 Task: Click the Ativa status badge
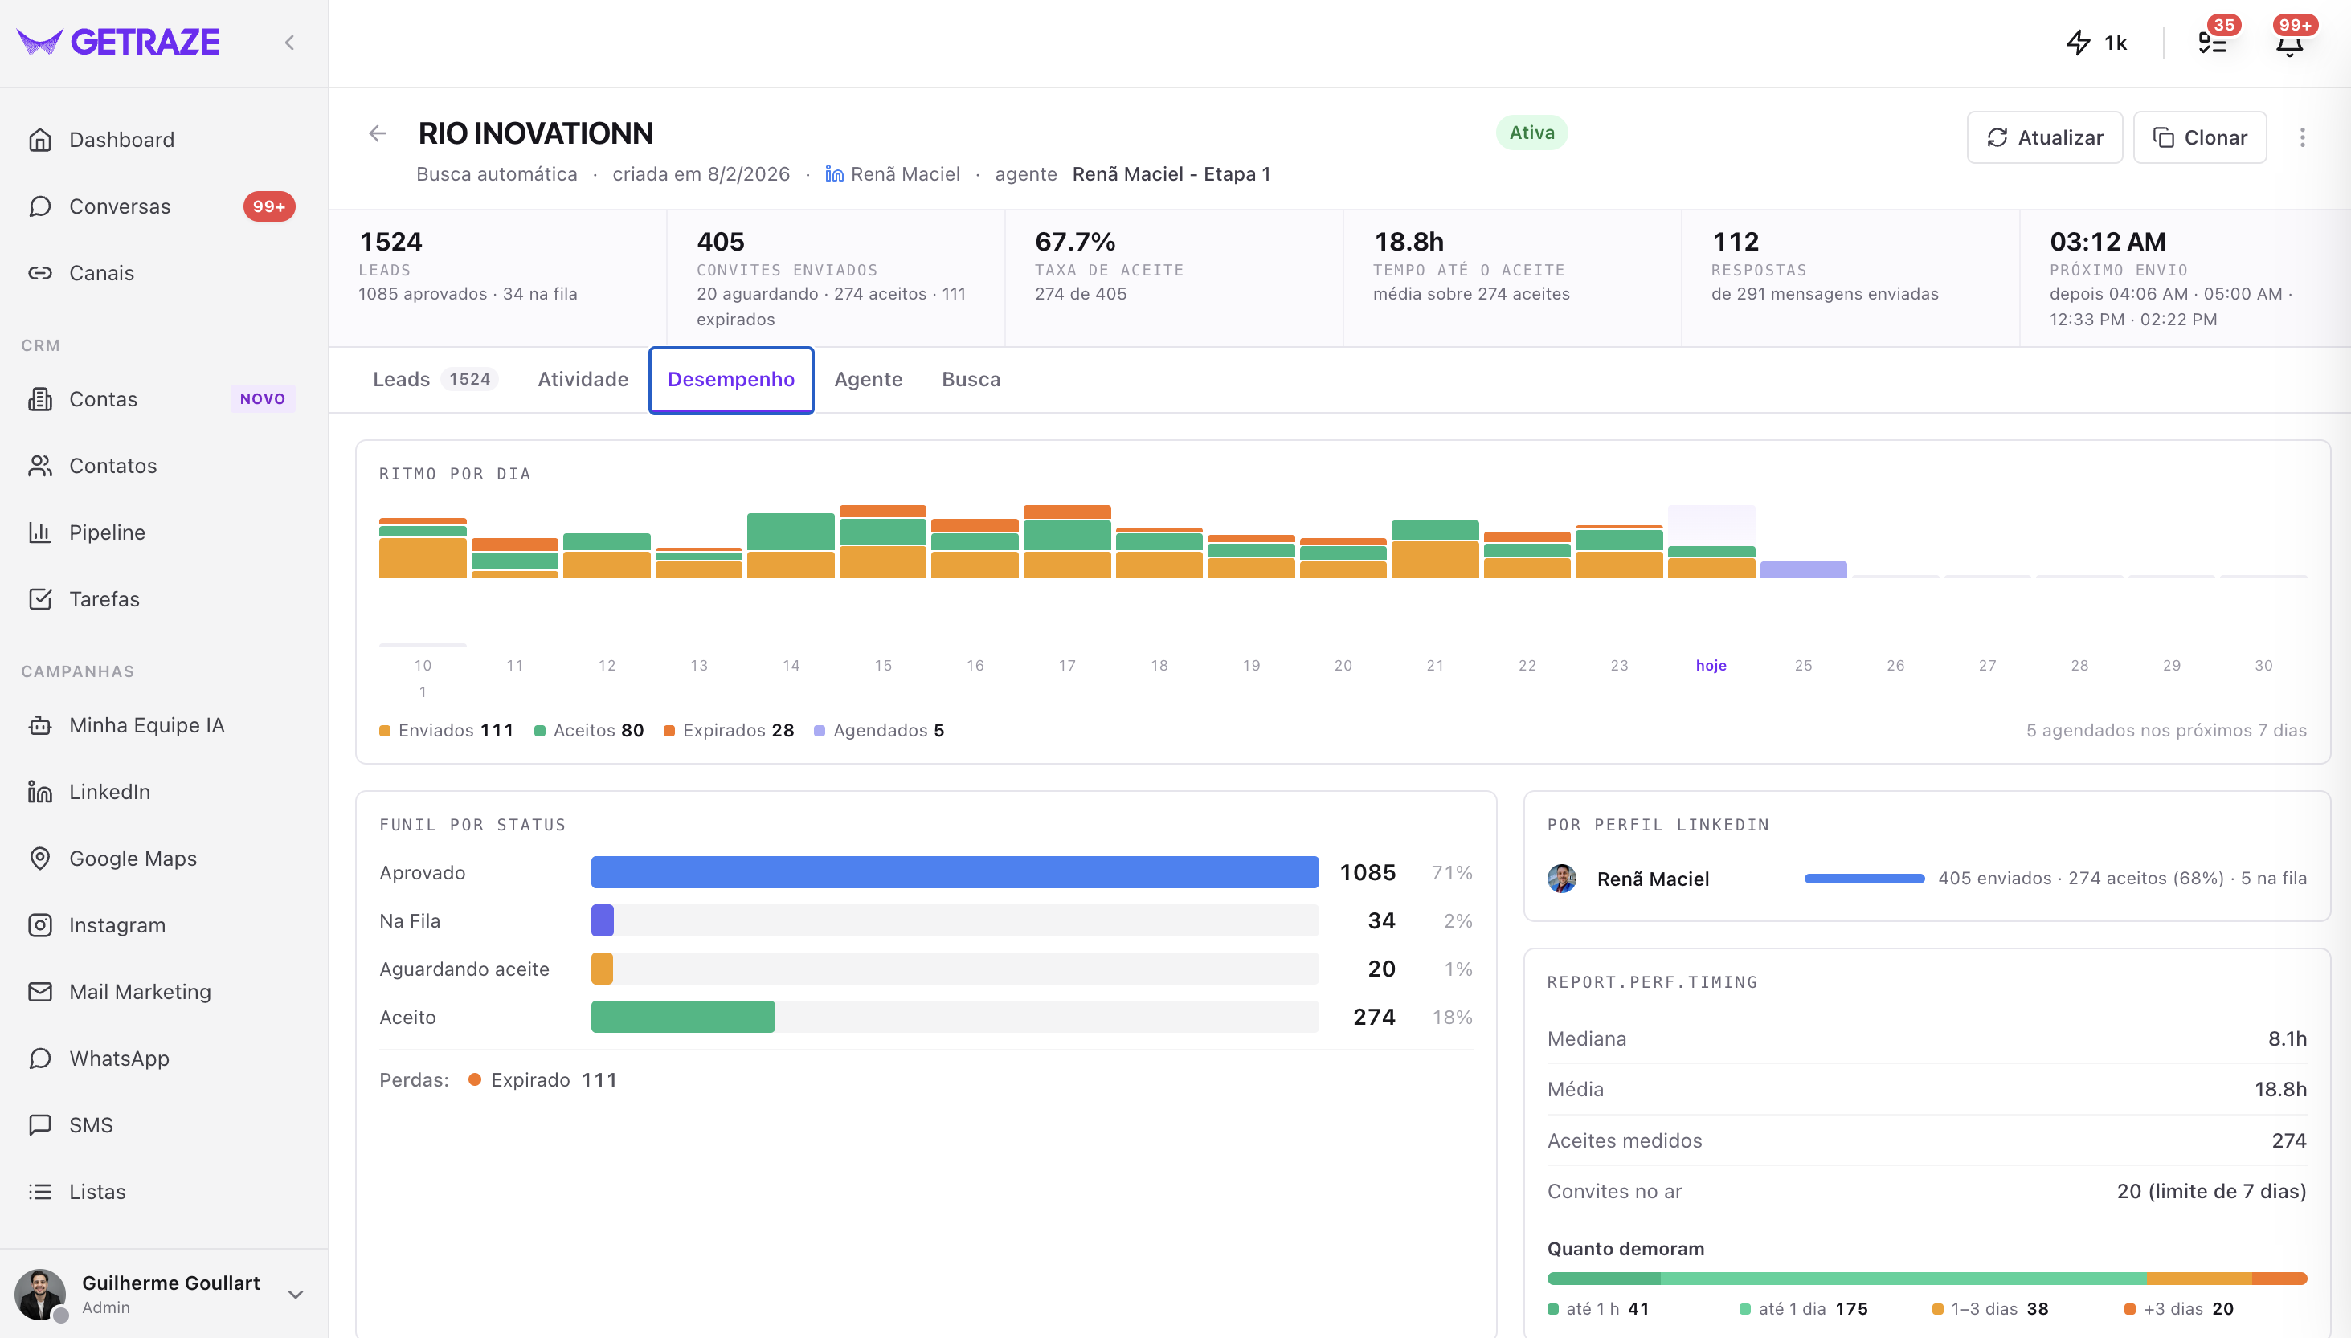1531,133
